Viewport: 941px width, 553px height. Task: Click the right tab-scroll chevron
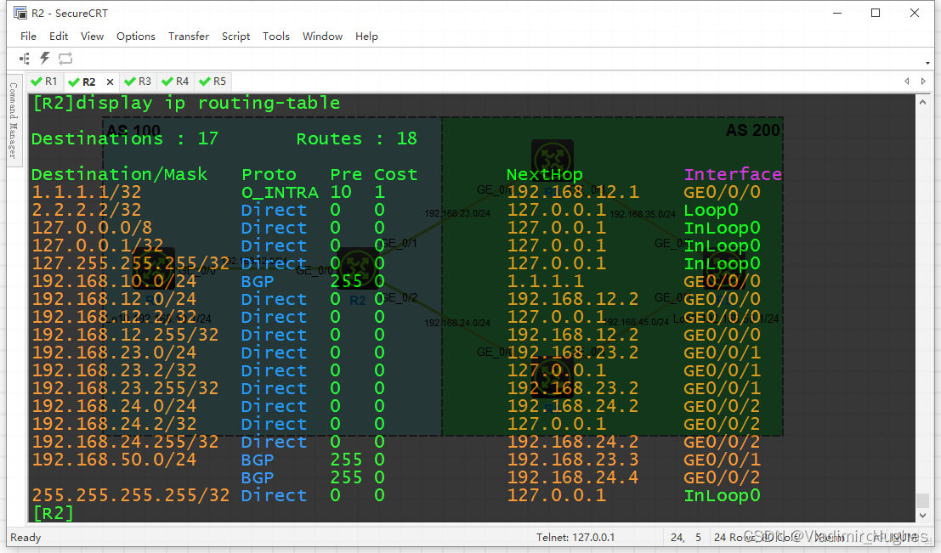[x=923, y=81]
